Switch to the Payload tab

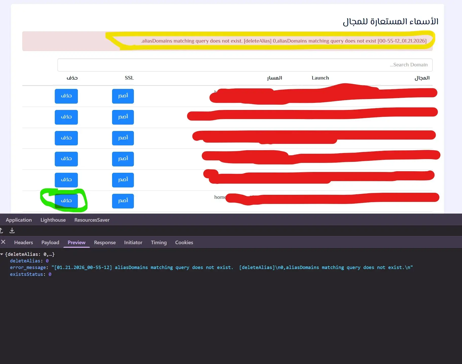click(x=50, y=242)
